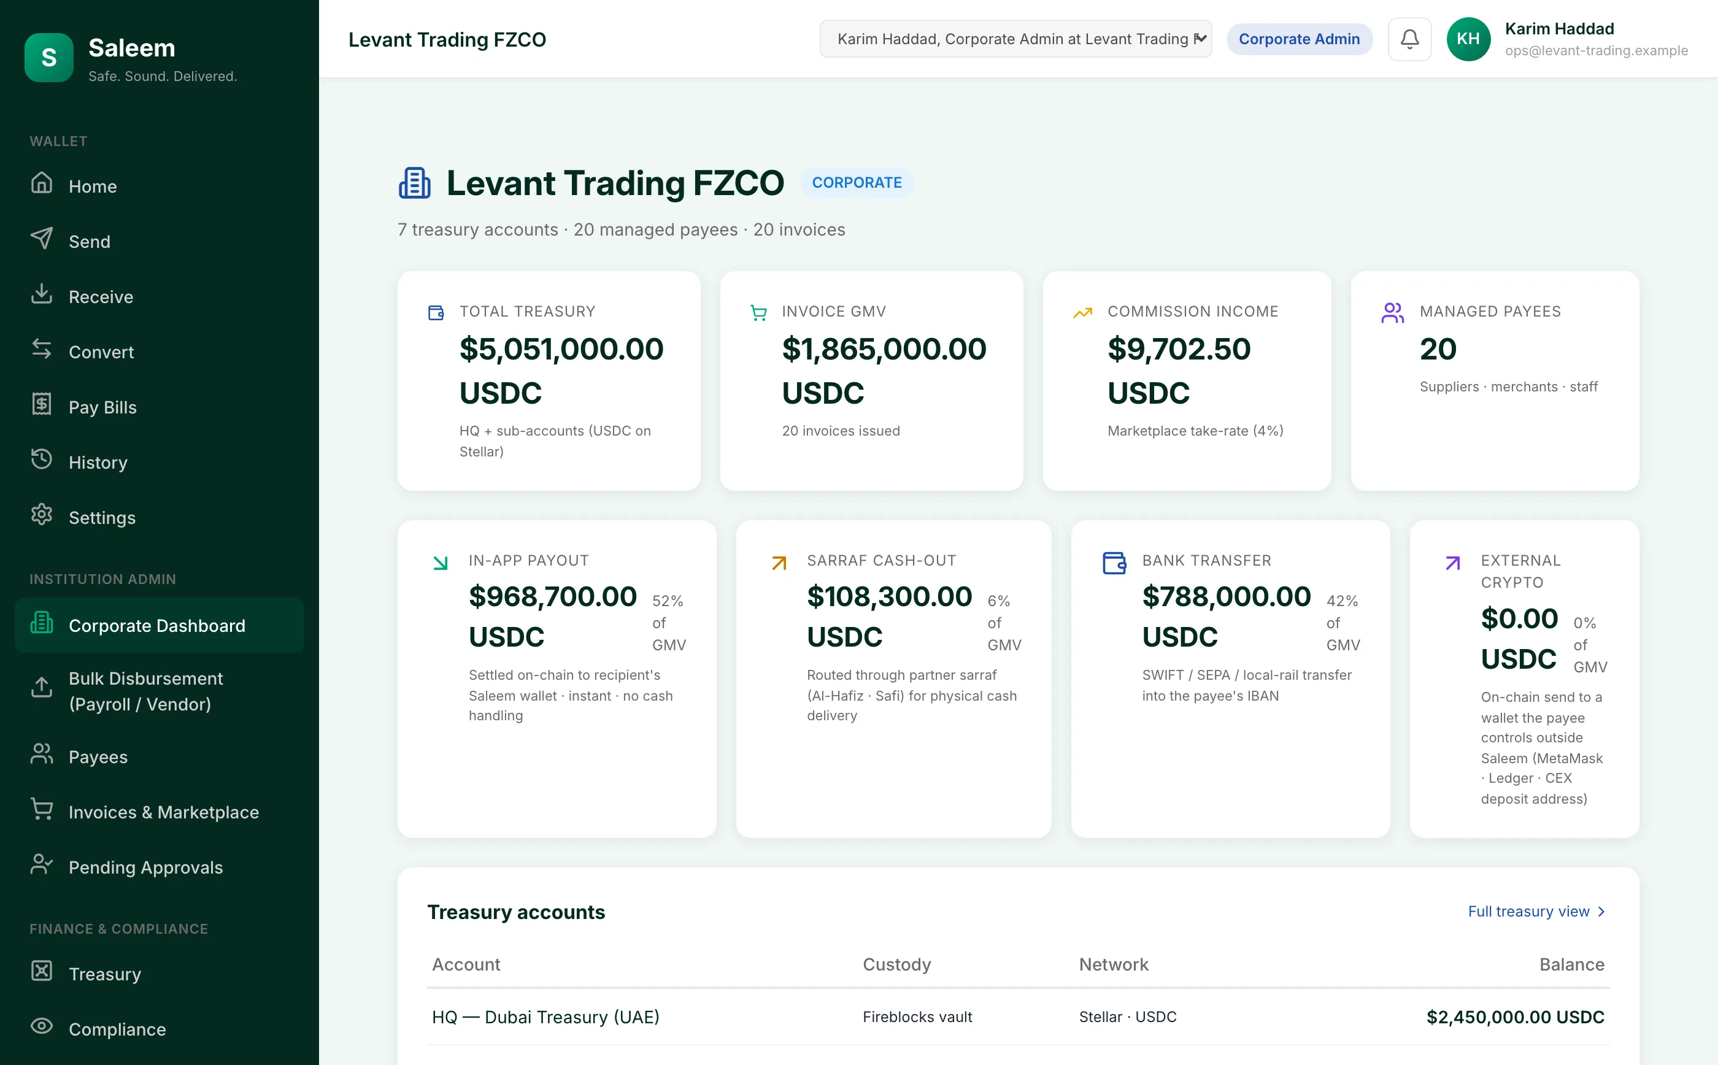
Task: Click the $968,700.00 USDC in-app payout amount
Action: pos(553,617)
